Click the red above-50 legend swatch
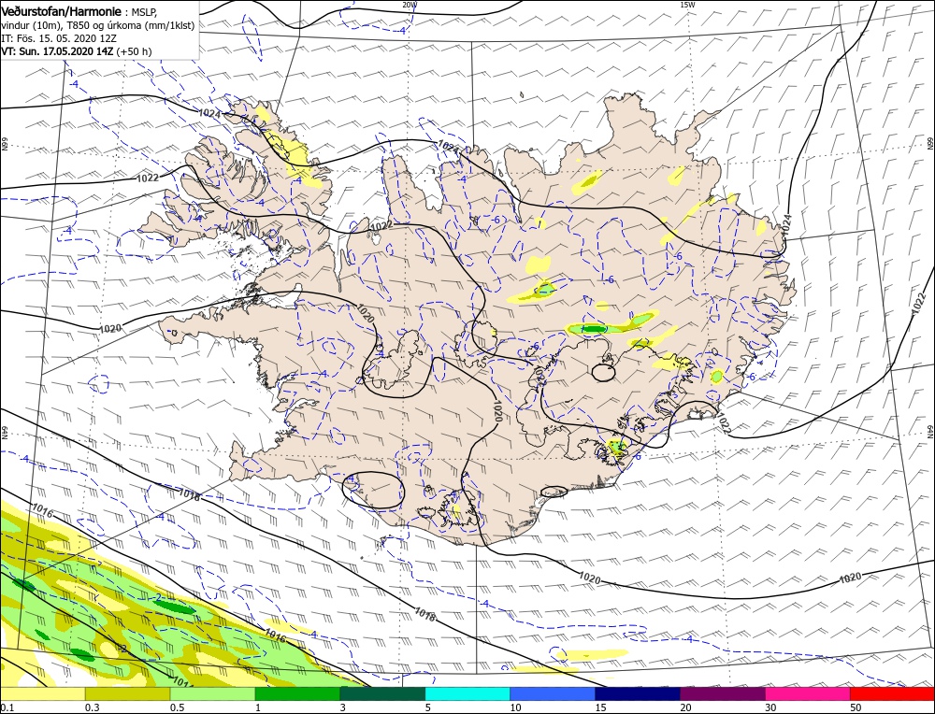The width and height of the screenshot is (935, 714). pos(892,693)
